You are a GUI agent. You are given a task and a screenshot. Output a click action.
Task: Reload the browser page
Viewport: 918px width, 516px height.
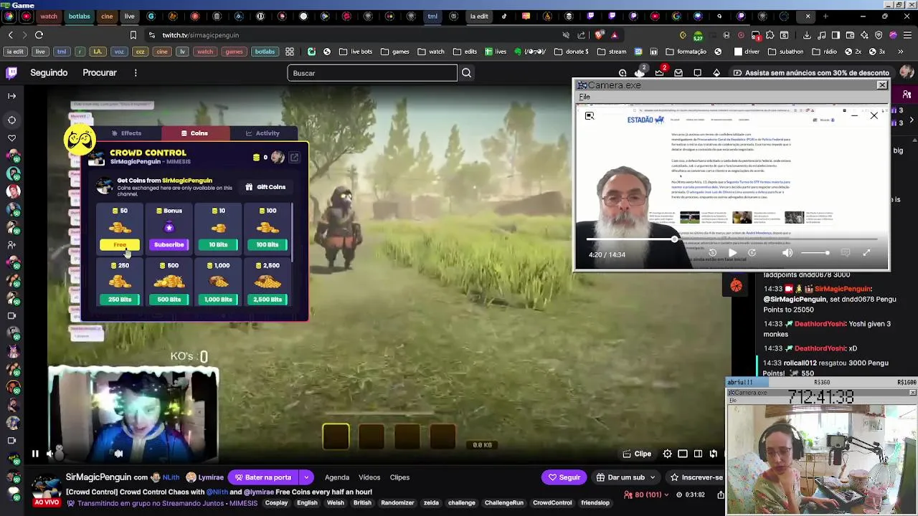pos(39,34)
